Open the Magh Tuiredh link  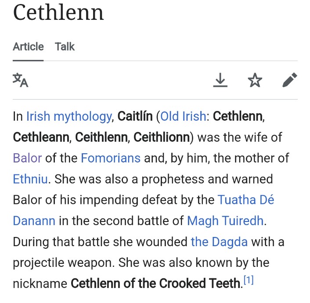(x=225, y=221)
